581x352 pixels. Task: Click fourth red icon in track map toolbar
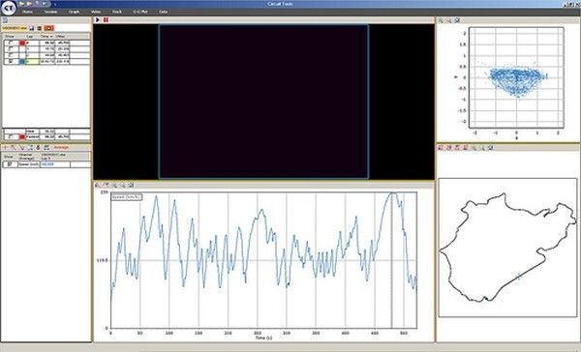pyautogui.click(x=466, y=147)
